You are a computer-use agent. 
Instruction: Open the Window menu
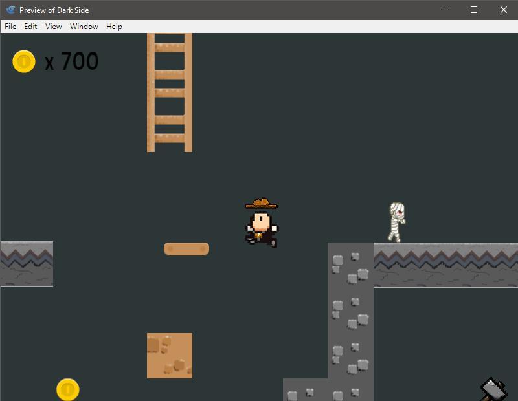[x=84, y=27]
